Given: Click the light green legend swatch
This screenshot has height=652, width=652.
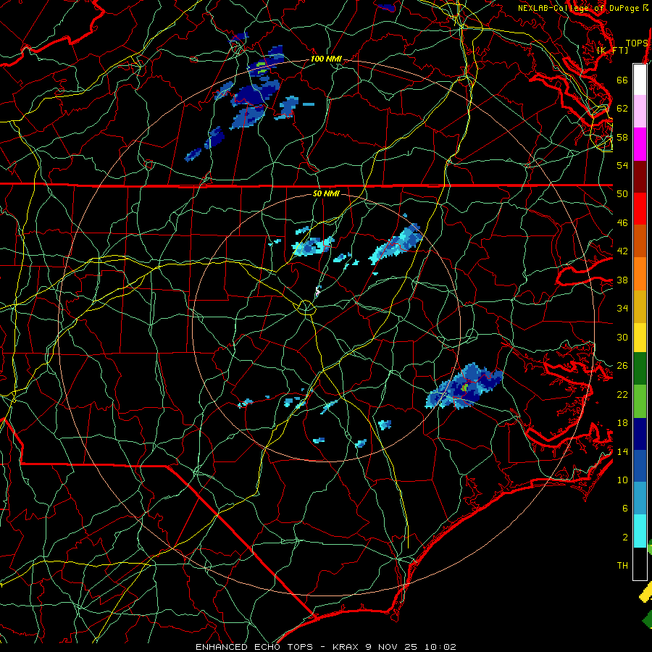Looking at the screenshot, I should (640, 401).
